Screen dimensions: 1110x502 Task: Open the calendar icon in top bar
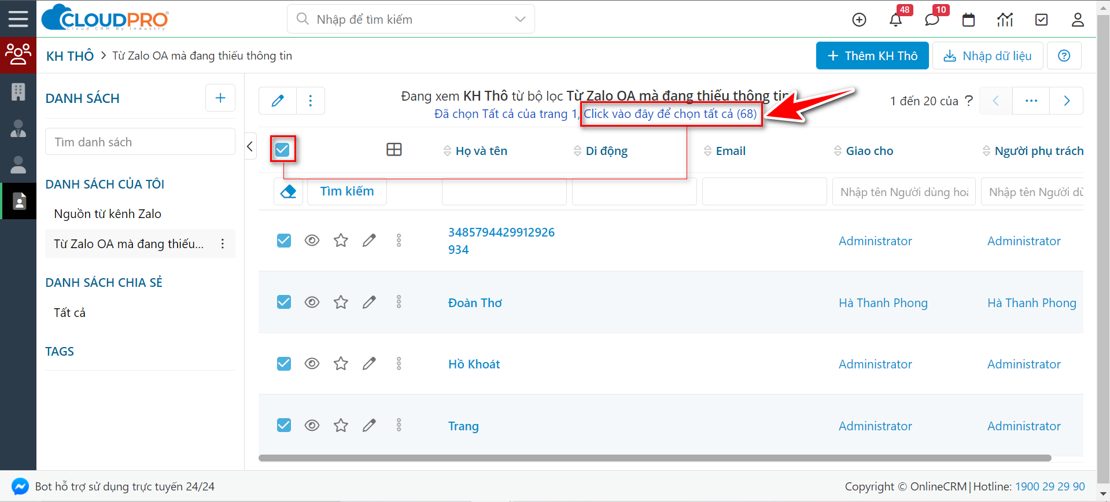pos(968,20)
